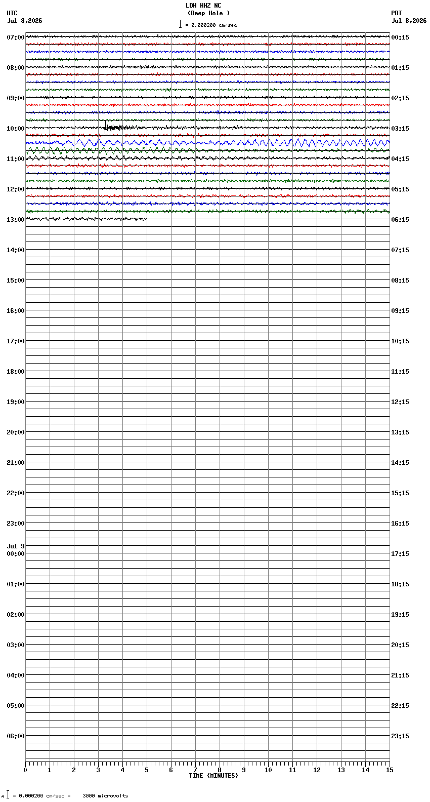Click the 06:15 PDT time label
This screenshot has height=802, width=430.
[x=400, y=220]
